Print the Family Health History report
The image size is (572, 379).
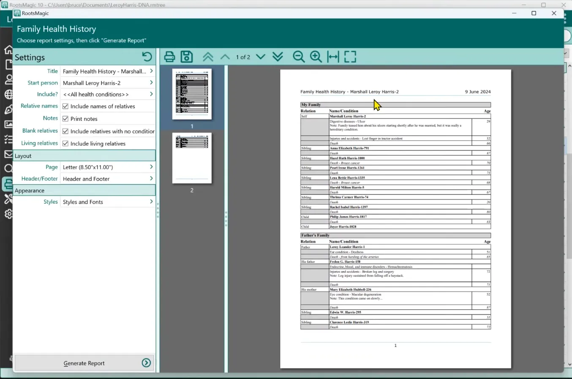click(x=169, y=57)
